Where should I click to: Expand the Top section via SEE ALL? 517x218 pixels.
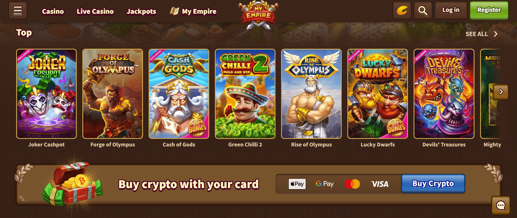tap(481, 34)
